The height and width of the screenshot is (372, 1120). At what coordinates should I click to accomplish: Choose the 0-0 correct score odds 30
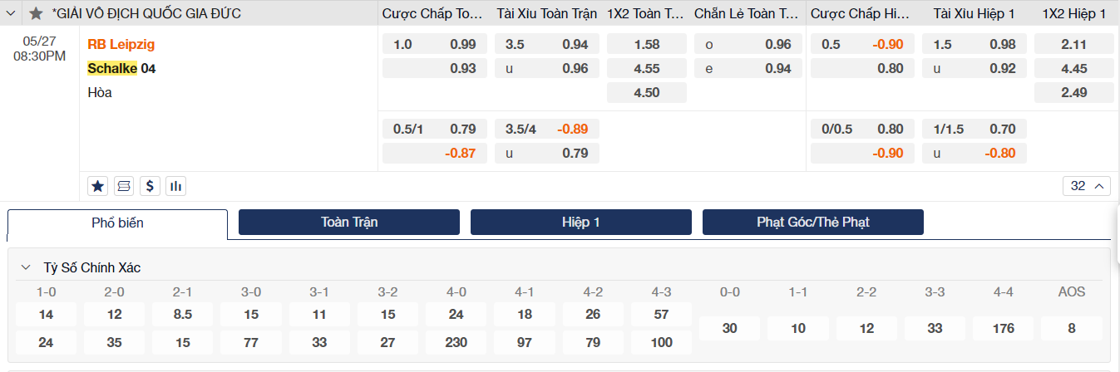730,328
